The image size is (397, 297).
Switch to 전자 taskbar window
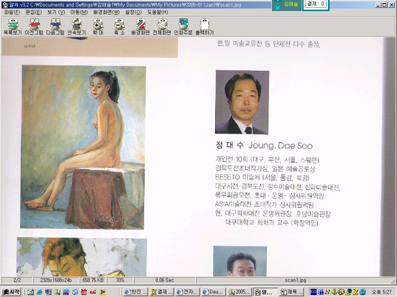click(x=188, y=292)
